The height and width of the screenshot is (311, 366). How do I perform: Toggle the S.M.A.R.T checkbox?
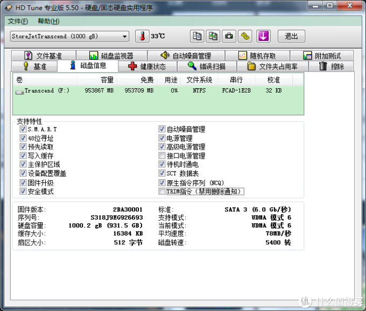(x=23, y=129)
